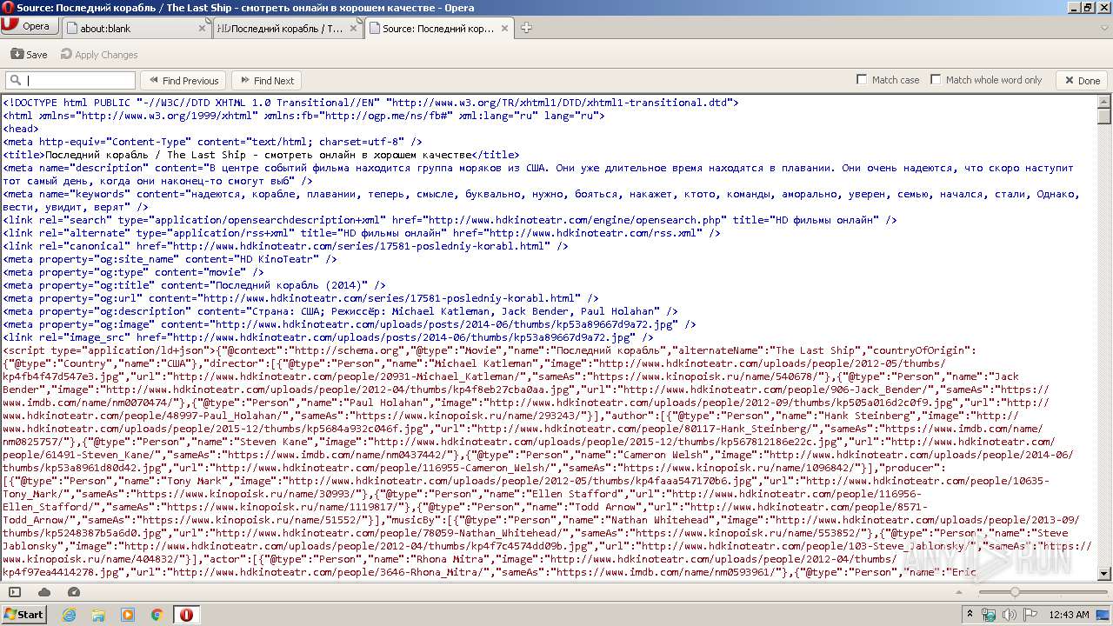The width and height of the screenshot is (1113, 626).
Task: Click the opening <head> tag line
Action: point(21,129)
